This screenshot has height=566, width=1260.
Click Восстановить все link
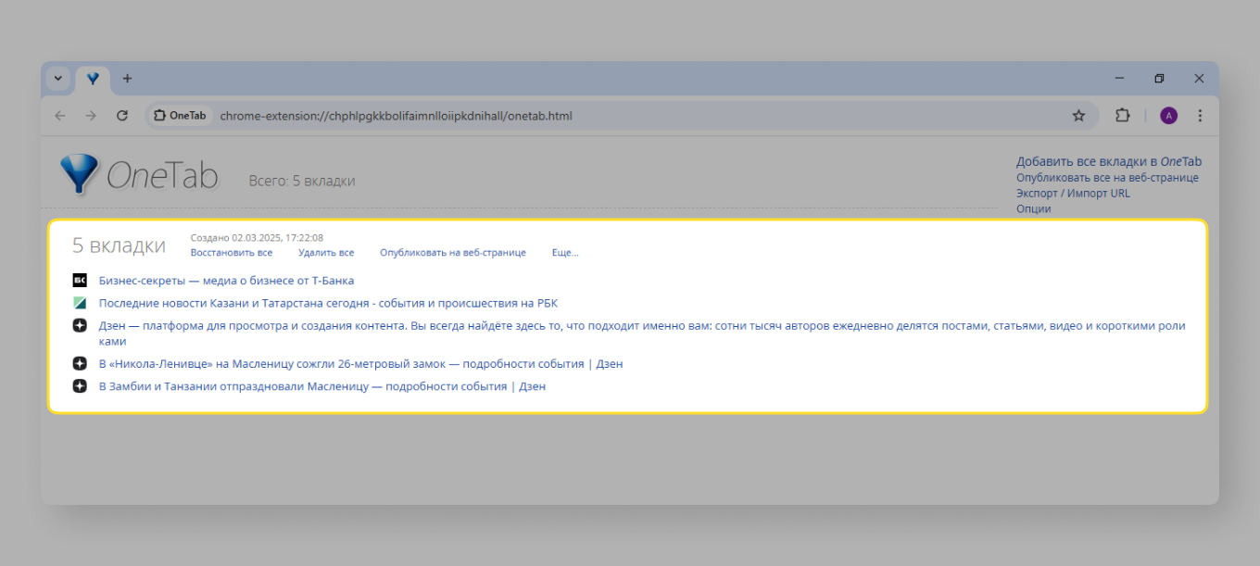[x=232, y=253]
